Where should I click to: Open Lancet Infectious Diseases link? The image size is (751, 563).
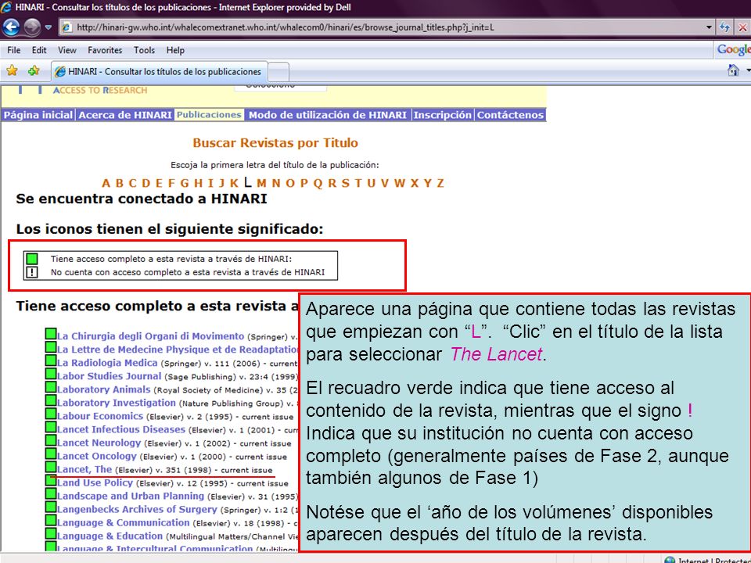(121, 429)
